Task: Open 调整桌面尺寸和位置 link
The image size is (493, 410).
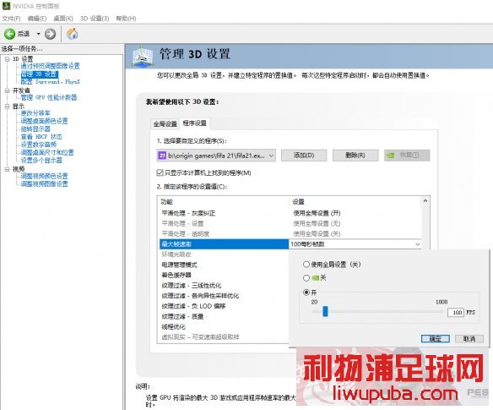Action: coord(47,152)
